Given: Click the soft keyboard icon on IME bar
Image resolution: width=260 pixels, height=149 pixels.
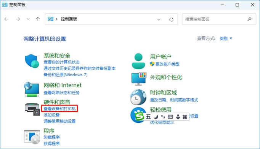Looking at the screenshot, I should click(x=170, y=117).
